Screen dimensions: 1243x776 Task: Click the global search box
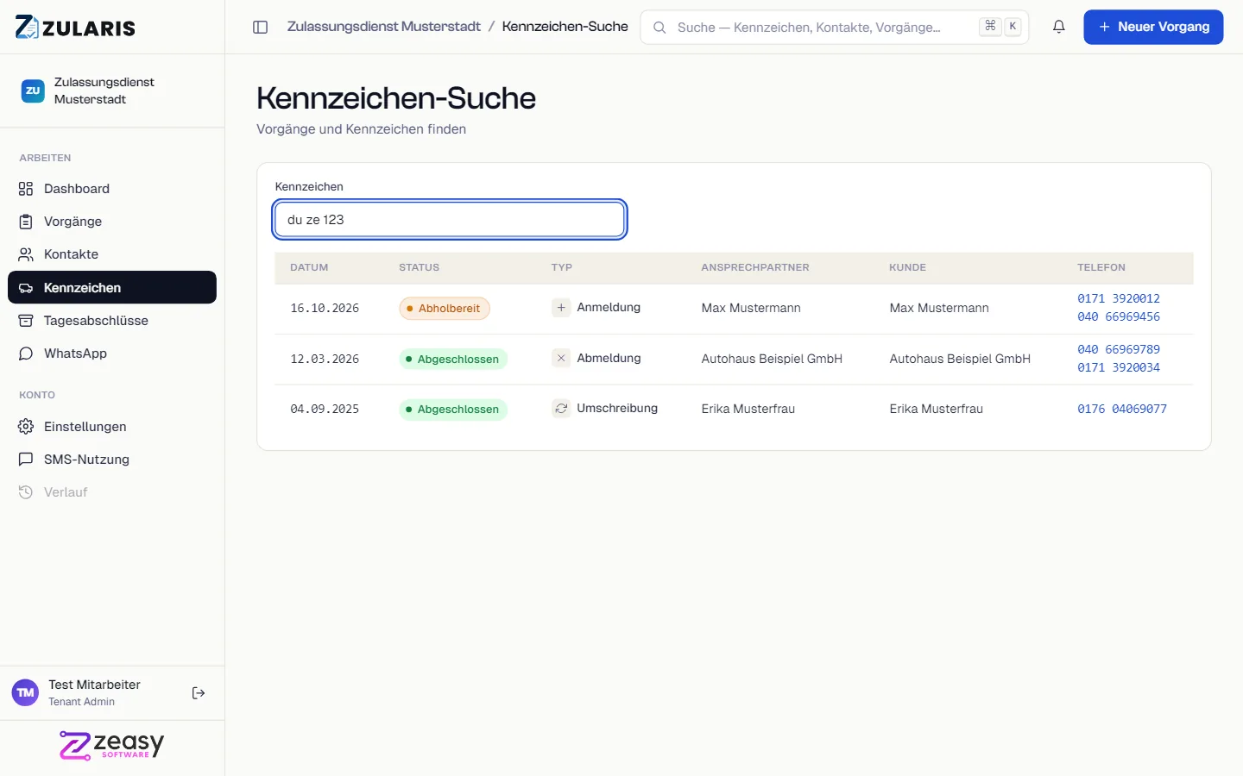[835, 27]
